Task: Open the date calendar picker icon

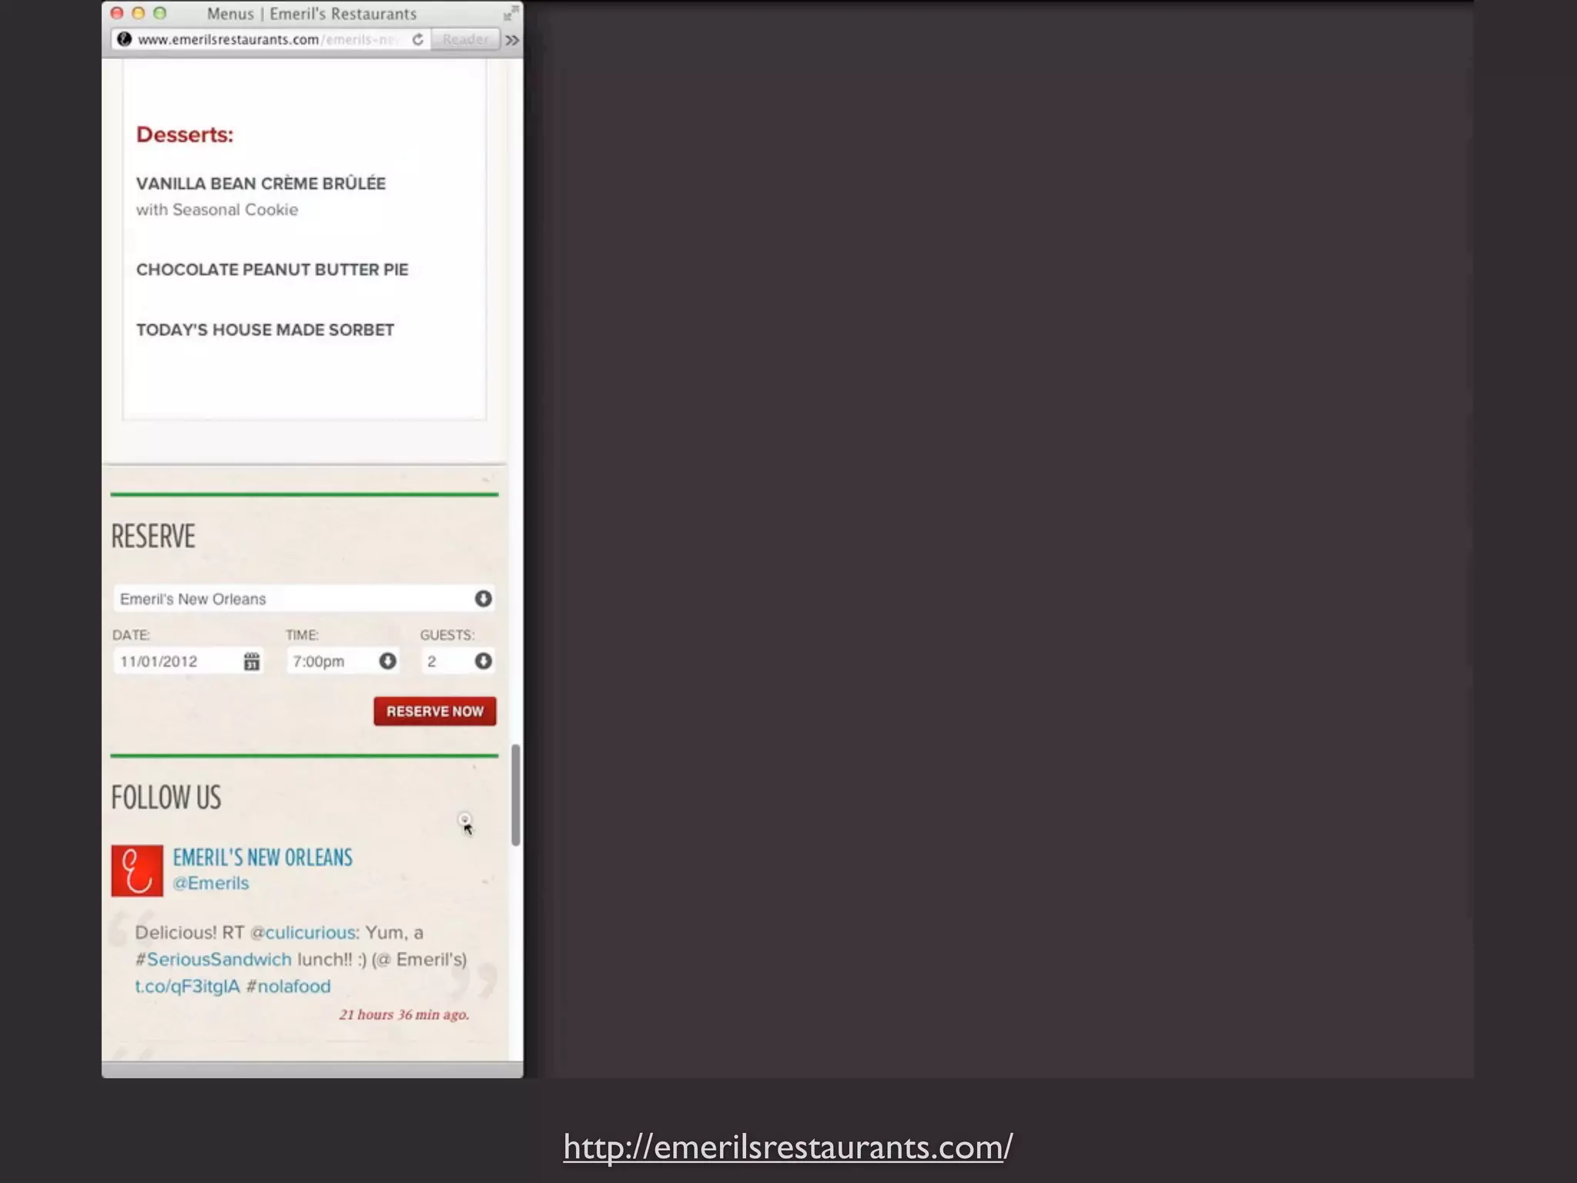Action: pyautogui.click(x=252, y=662)
